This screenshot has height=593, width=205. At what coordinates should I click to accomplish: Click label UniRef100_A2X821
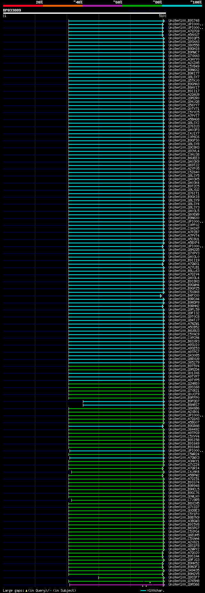tap(184, 542)
